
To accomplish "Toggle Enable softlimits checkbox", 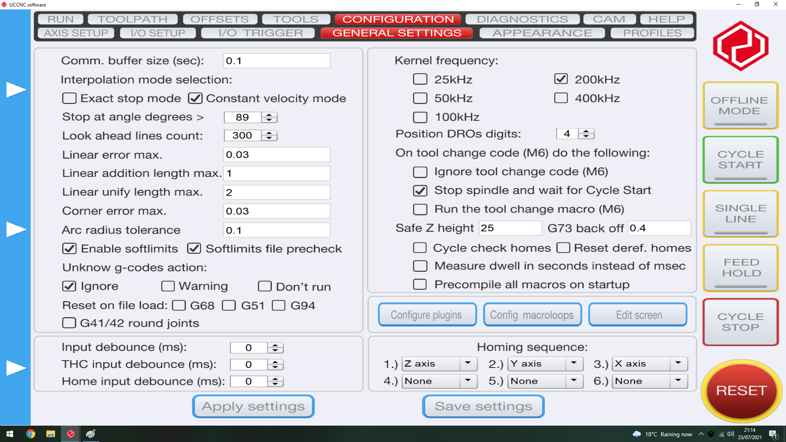I will (69, 248).
